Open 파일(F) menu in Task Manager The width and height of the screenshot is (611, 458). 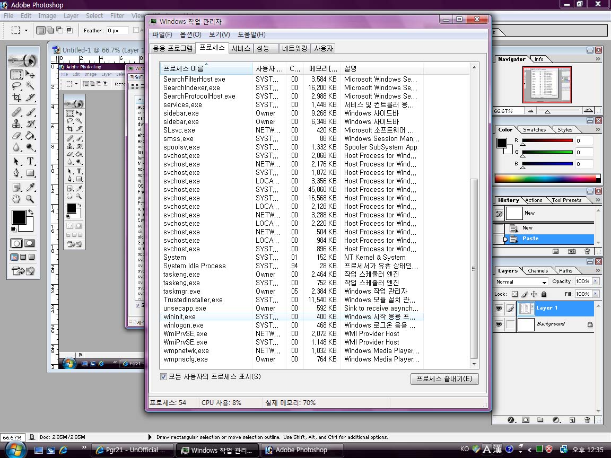162,34
